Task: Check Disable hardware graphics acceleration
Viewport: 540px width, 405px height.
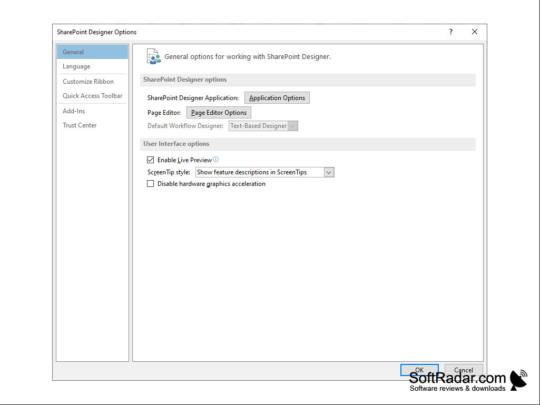Action: [151, 184]
